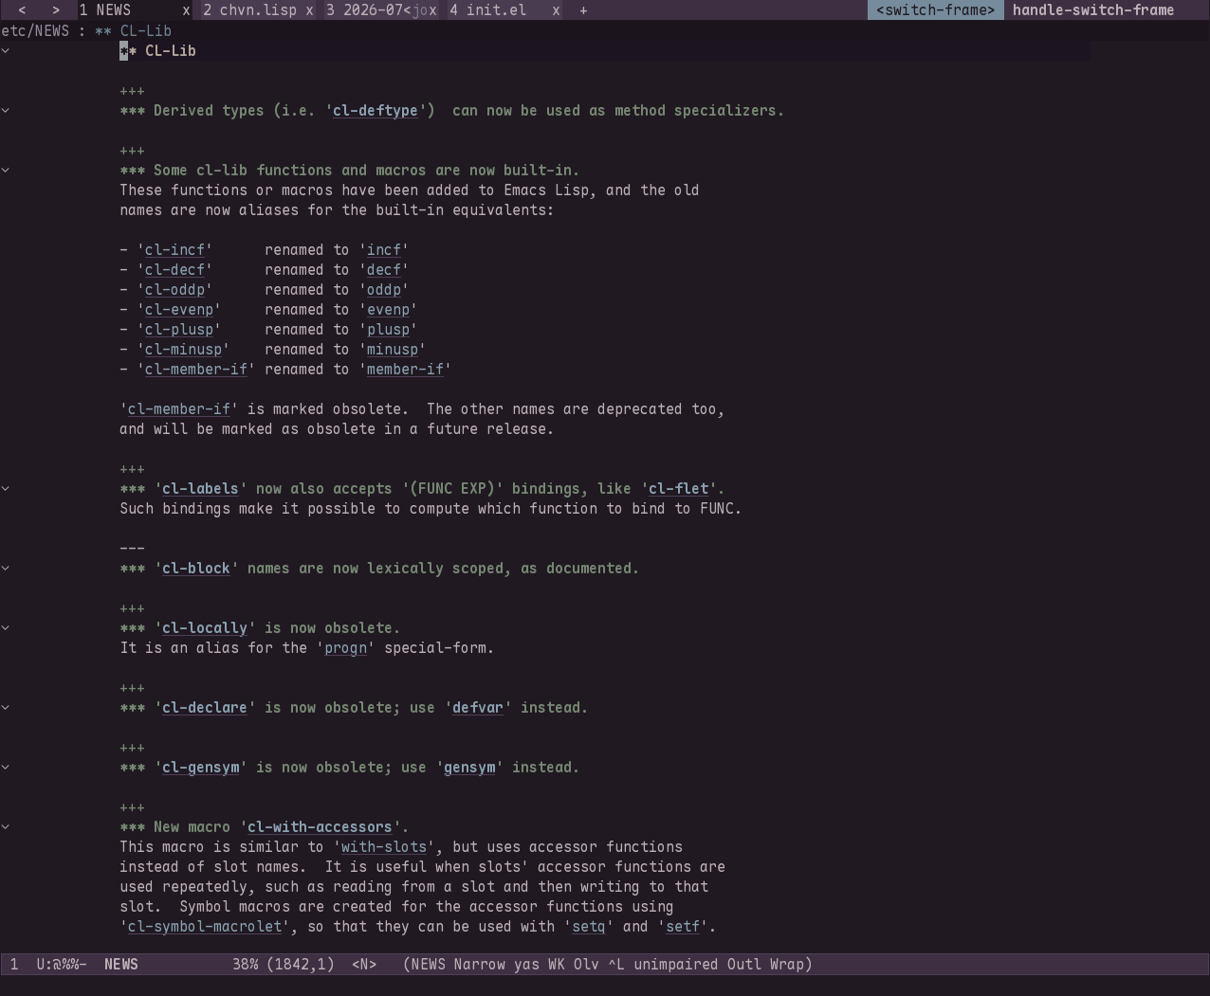Follow cl-member-if link in 'is marked obsolete' sentence

(x=179, y=409)
